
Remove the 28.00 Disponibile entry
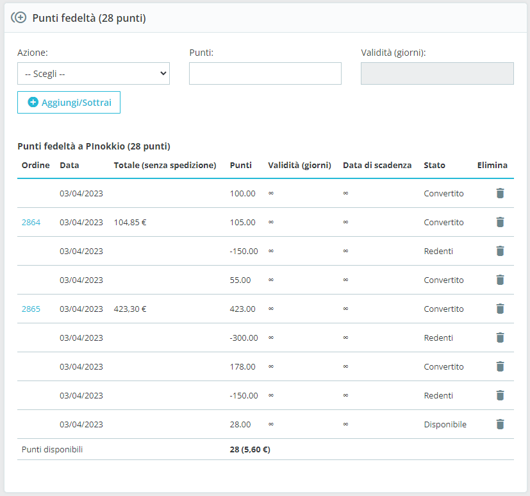(x=500, y=424)
